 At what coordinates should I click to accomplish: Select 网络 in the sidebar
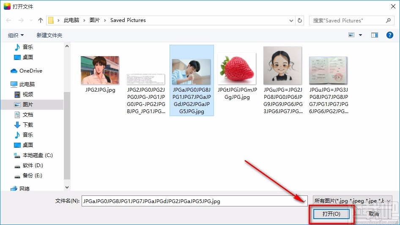(x=20, y=189)
